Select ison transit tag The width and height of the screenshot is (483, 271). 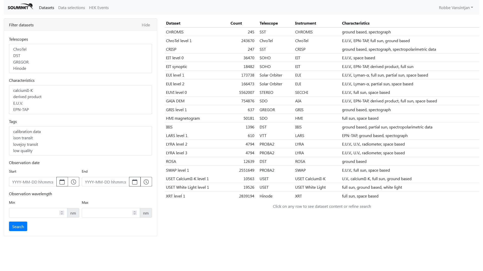pos(80,138)
